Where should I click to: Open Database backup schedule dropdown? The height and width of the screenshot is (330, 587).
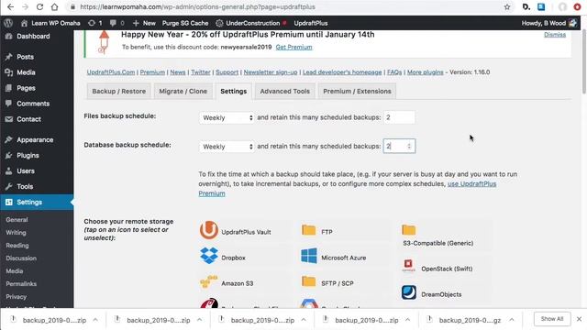click(x=227, y=147)
